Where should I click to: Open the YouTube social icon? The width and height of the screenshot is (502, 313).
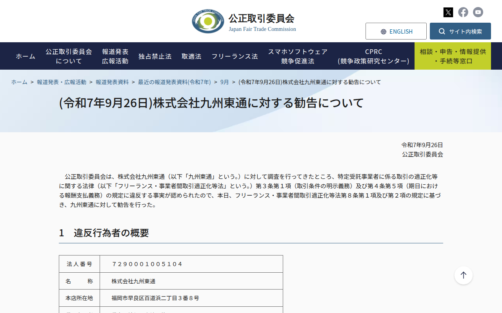[x=478, y=12]
